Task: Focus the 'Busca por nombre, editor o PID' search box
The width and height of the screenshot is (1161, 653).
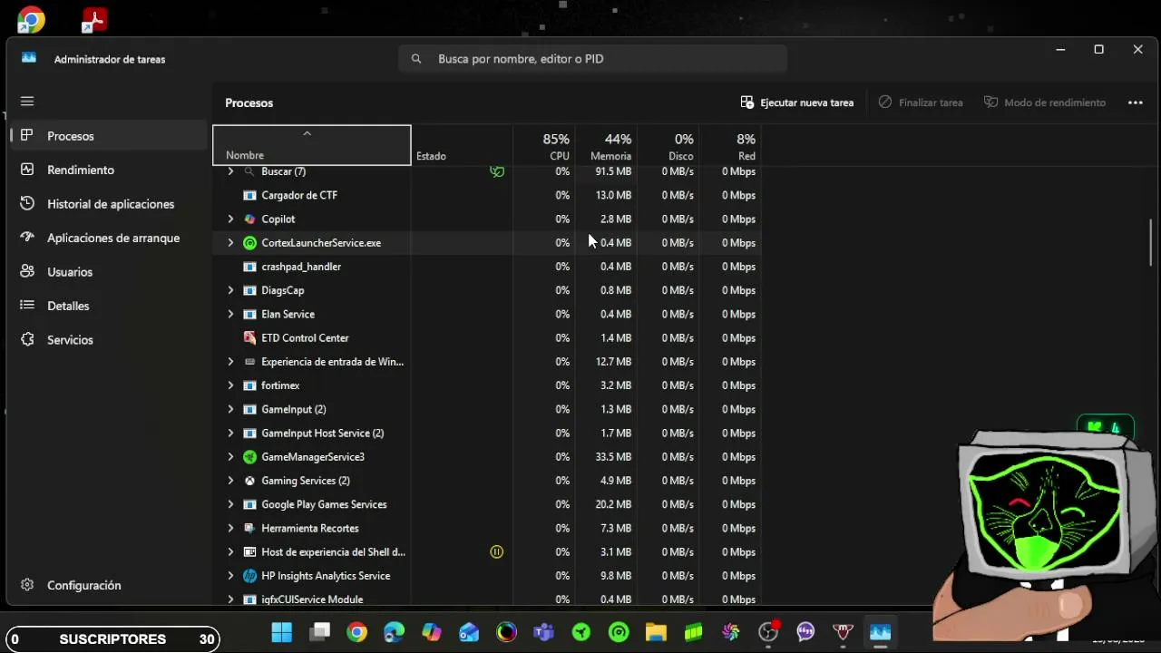Action: click(592, 59)
